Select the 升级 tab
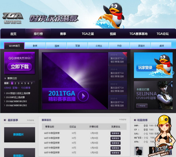The height and width of the screenshot is (157, 176). [x=119, y=46]
